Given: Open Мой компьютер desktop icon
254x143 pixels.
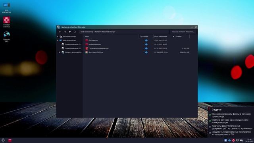Looking at the screenshot, I should pos(6,8).
